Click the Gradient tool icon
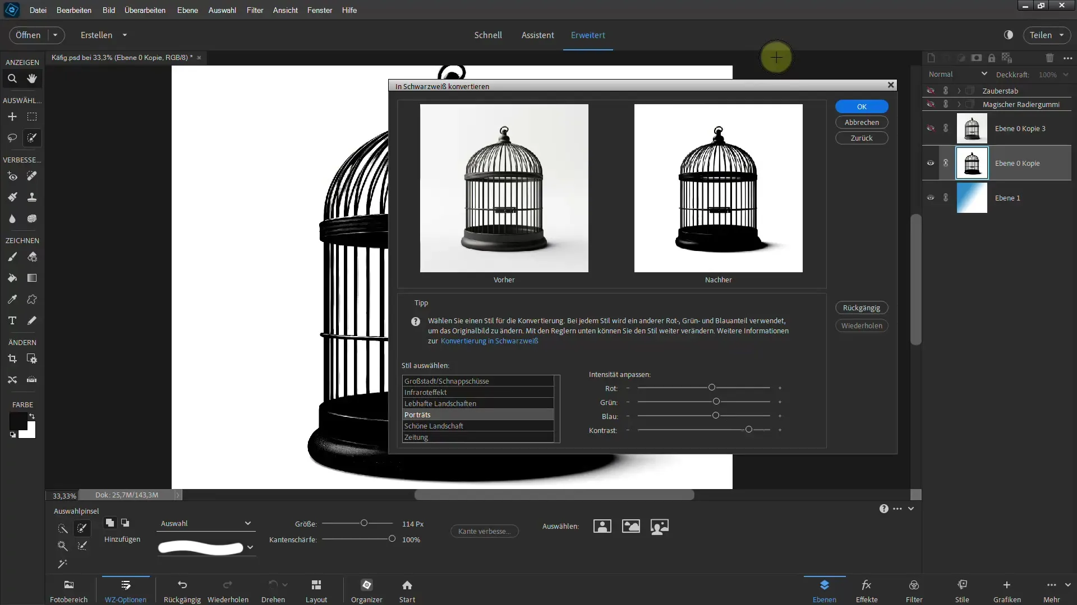The height and width of the screenshot is (605, 1077). click(x=32, y=278)
